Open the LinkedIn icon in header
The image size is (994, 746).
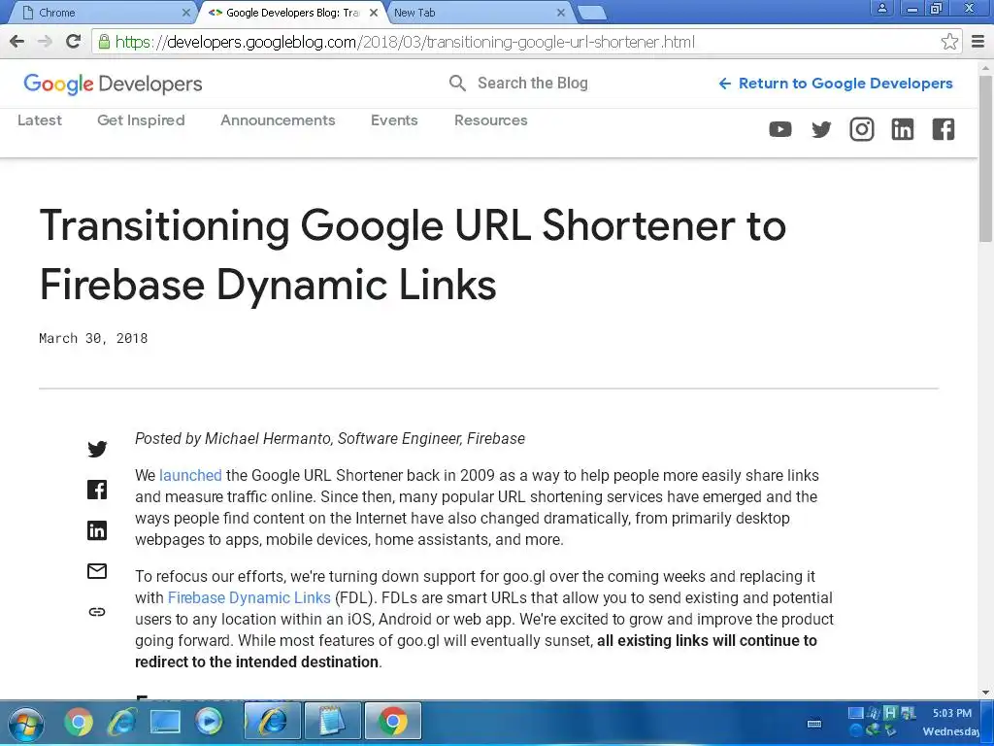(x=903, y=129)
